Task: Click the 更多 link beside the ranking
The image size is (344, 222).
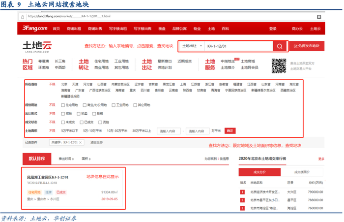Action: 321,159
